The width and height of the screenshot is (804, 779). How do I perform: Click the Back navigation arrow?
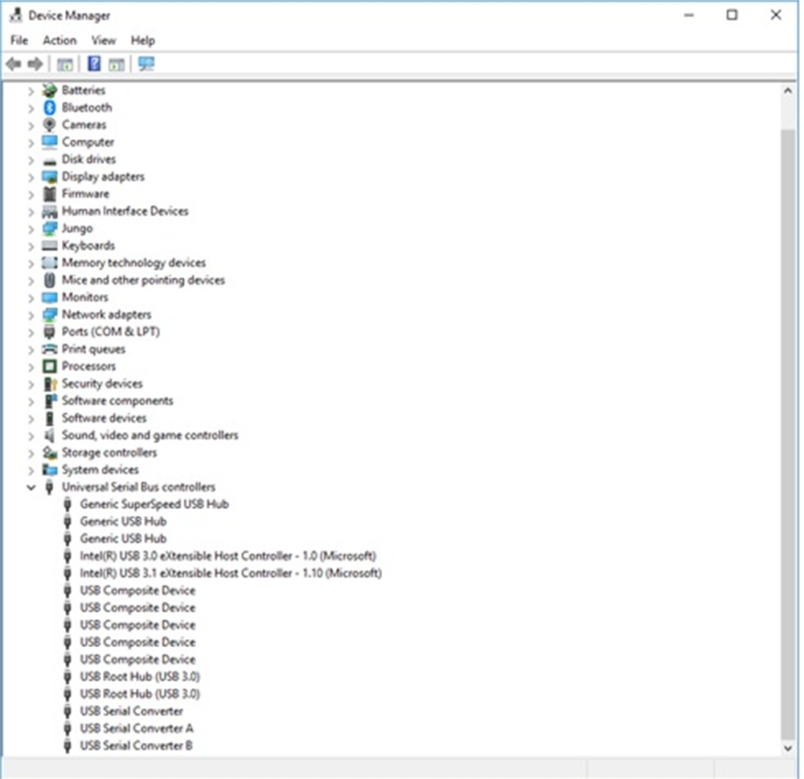coord(13,64)
